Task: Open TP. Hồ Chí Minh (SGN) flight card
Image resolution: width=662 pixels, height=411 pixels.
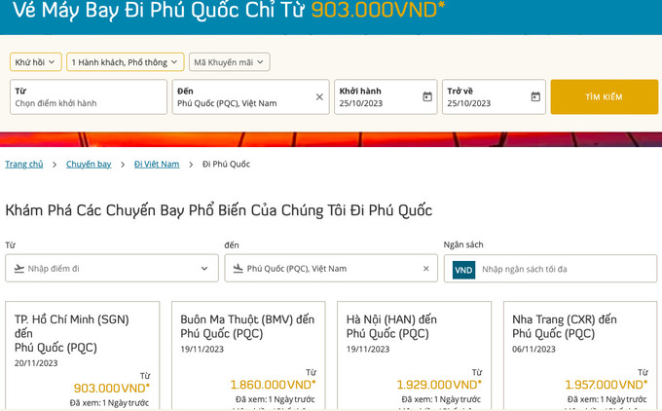Action: point(83,355)
